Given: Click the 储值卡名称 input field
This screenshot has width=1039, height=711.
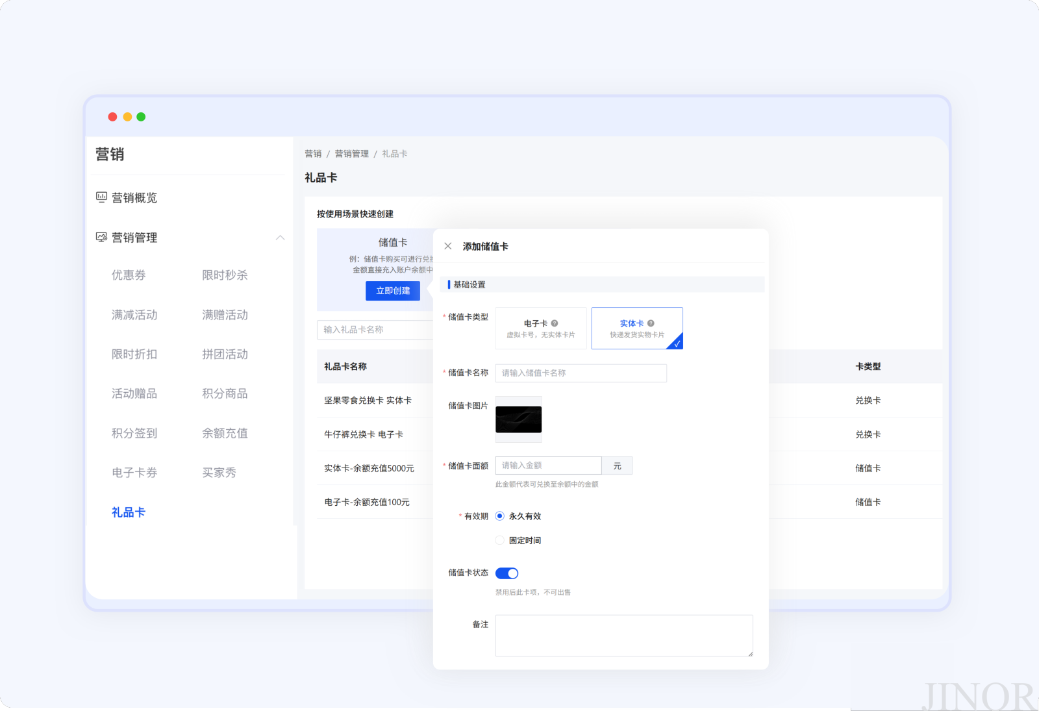Looking at the screenshot, I should (x=581, y=373).
